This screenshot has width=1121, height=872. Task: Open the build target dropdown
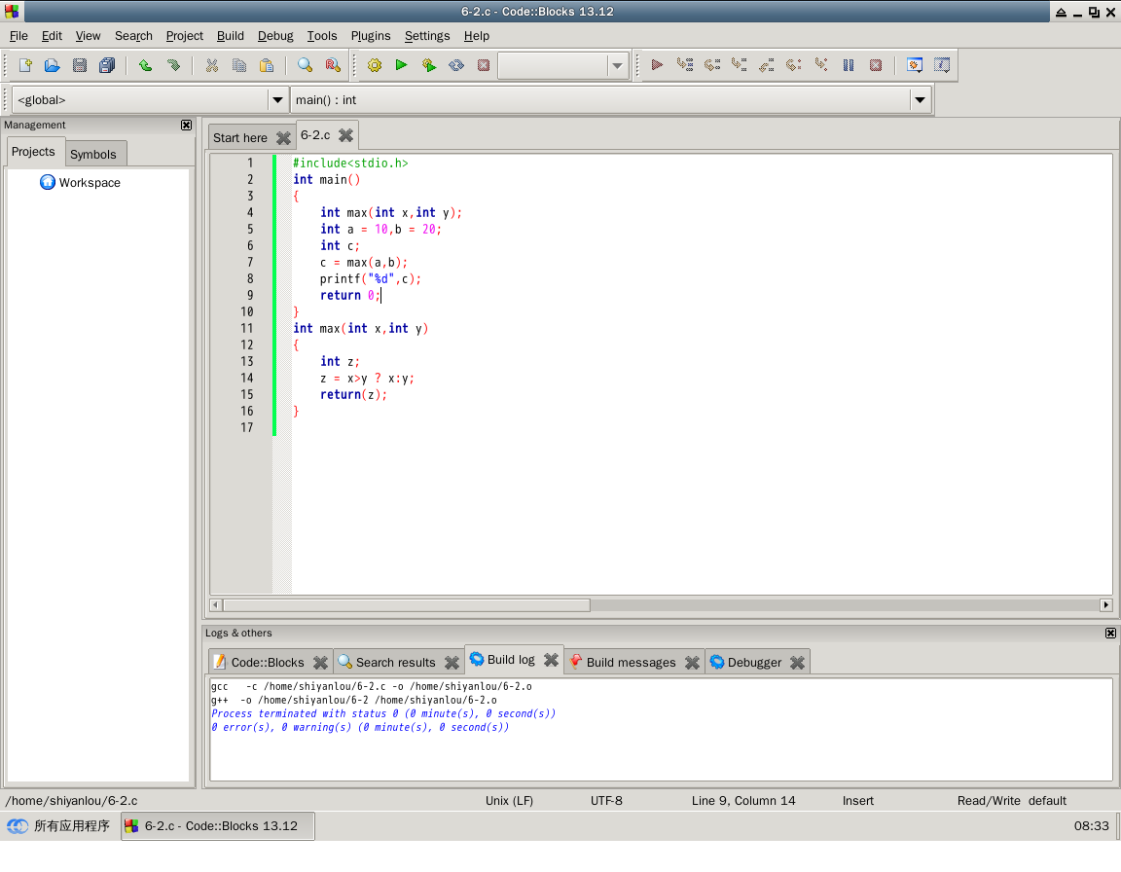point(617,66)
